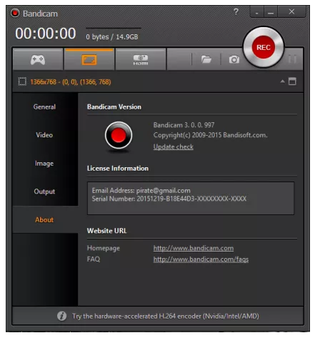Image resolution: width=315 pixels, height=338 pixels.
Task: Close the Bandicam window
Action: click(291, 12)
